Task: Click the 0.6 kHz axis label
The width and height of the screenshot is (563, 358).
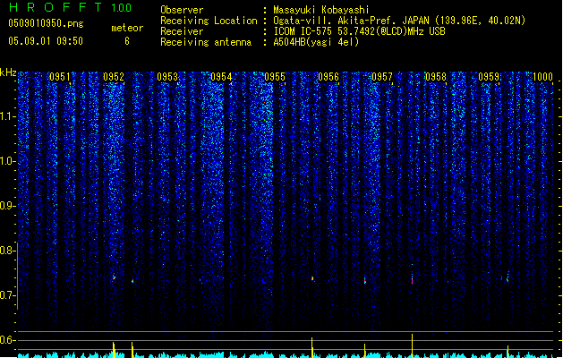Action: pyautogui.click(x=7, y=340)
